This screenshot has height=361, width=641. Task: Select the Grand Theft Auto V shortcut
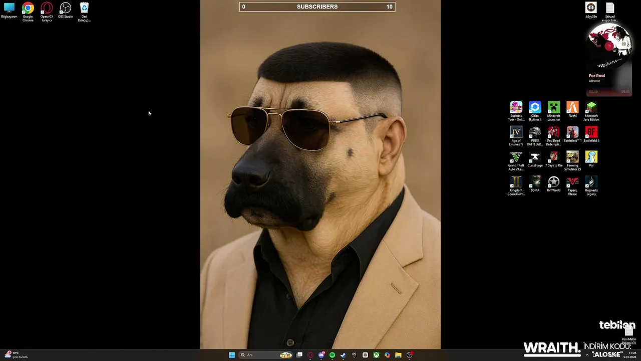point(516,161)
